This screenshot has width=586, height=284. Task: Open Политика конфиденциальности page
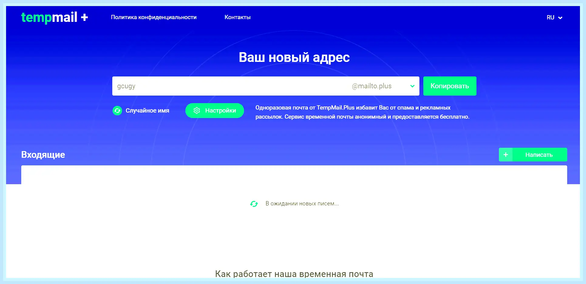click(x=154, y=17)
